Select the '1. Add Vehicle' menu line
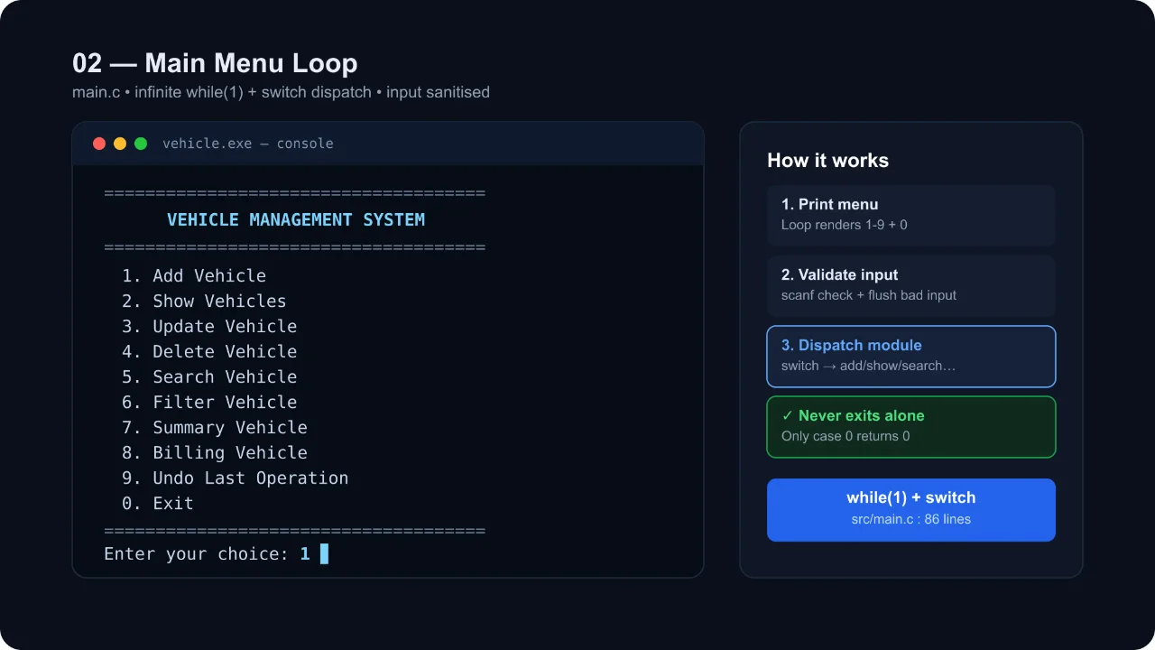1155x650 pixels. [194, 275]
